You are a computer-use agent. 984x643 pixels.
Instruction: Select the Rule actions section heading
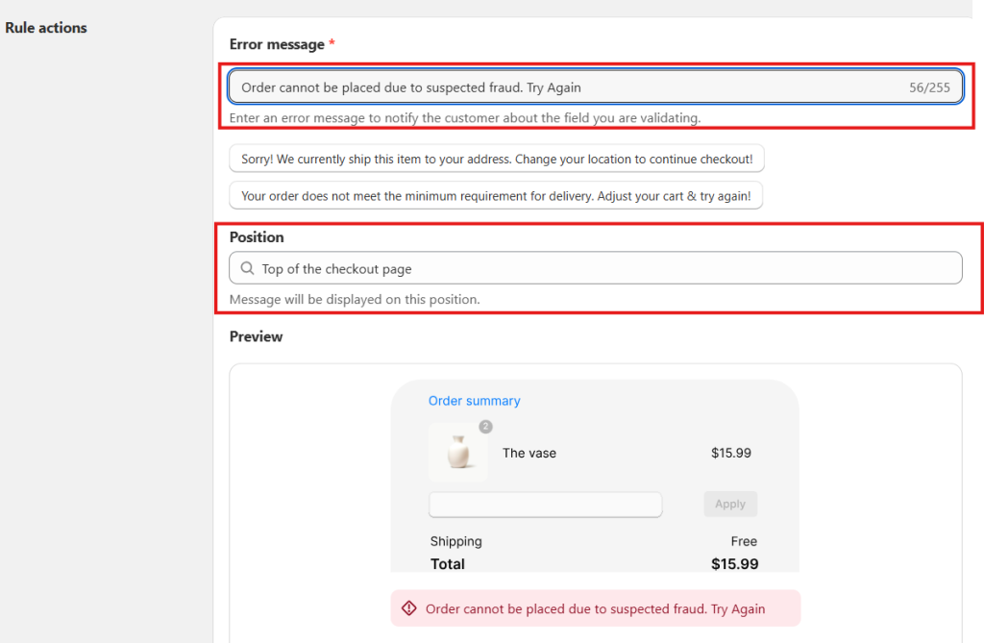click(x=46, y=28)
